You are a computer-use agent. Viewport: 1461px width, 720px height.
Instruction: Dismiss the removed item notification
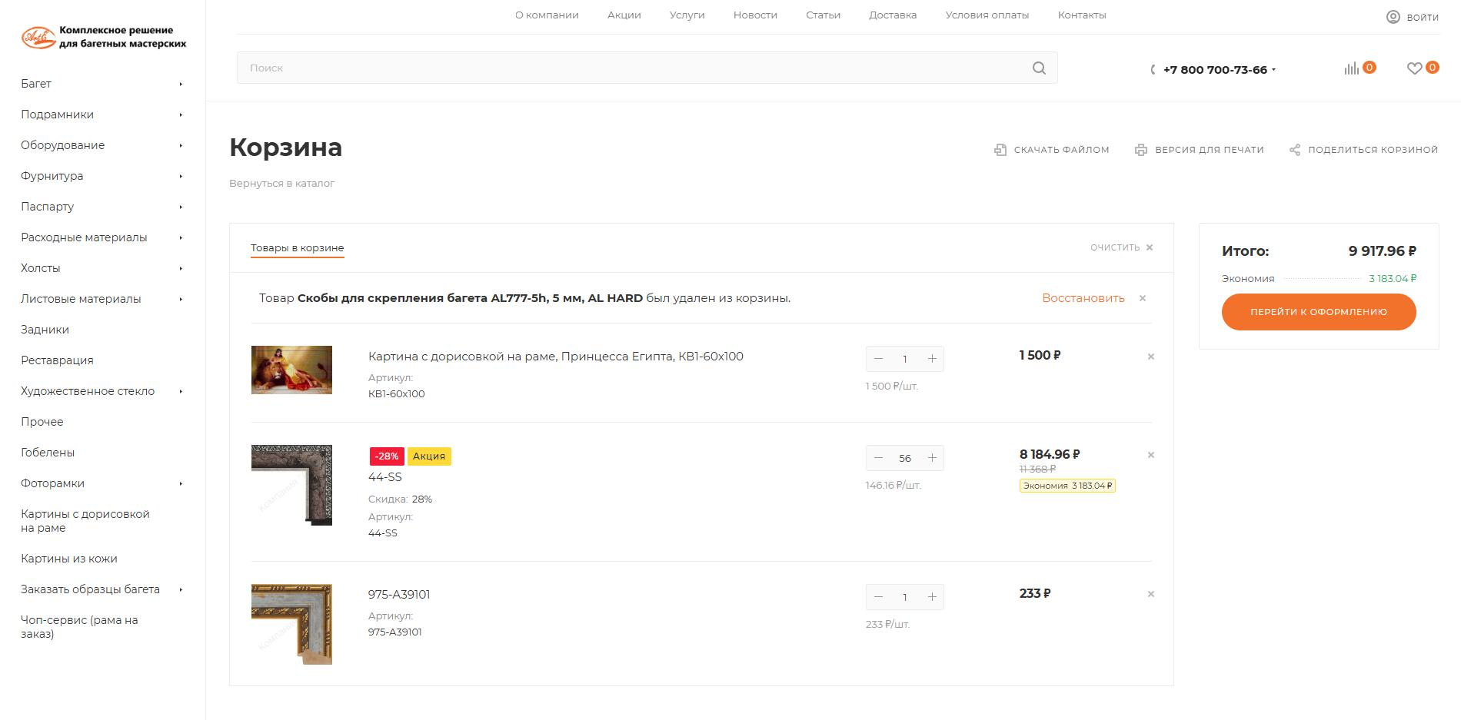point(1143,298)
